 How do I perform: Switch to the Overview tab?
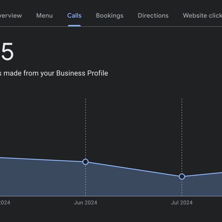click(x=11, y=16)
